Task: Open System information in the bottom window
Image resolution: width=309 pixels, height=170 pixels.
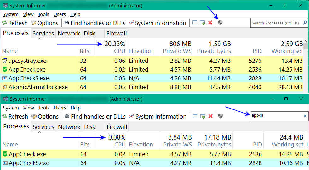Action: (x=157, y=116)
